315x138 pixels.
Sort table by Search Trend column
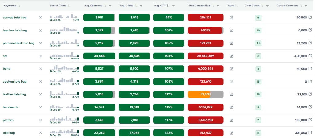[69, 6]
